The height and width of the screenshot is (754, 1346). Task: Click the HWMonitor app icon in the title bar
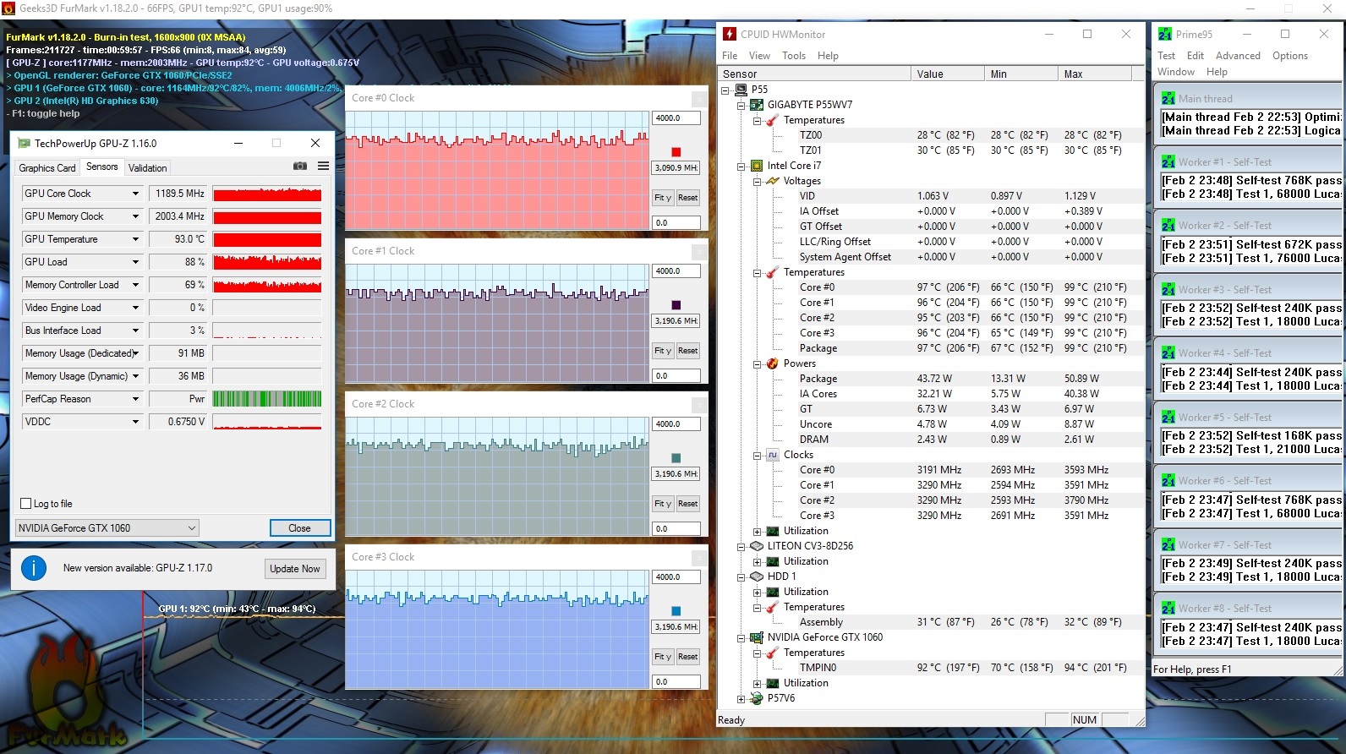click(730, 34)
